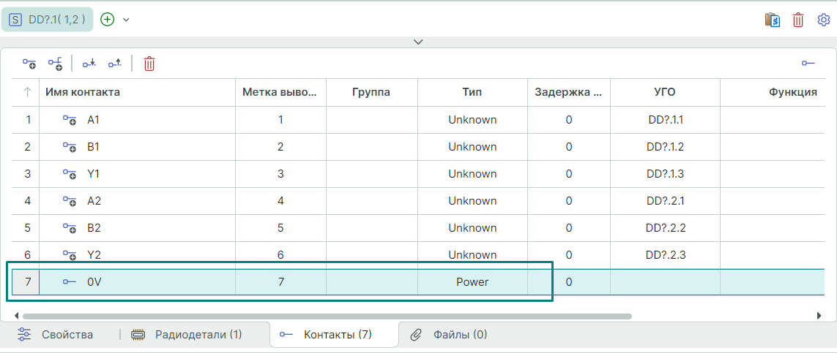Click the add contact group icon

(55, 64)
